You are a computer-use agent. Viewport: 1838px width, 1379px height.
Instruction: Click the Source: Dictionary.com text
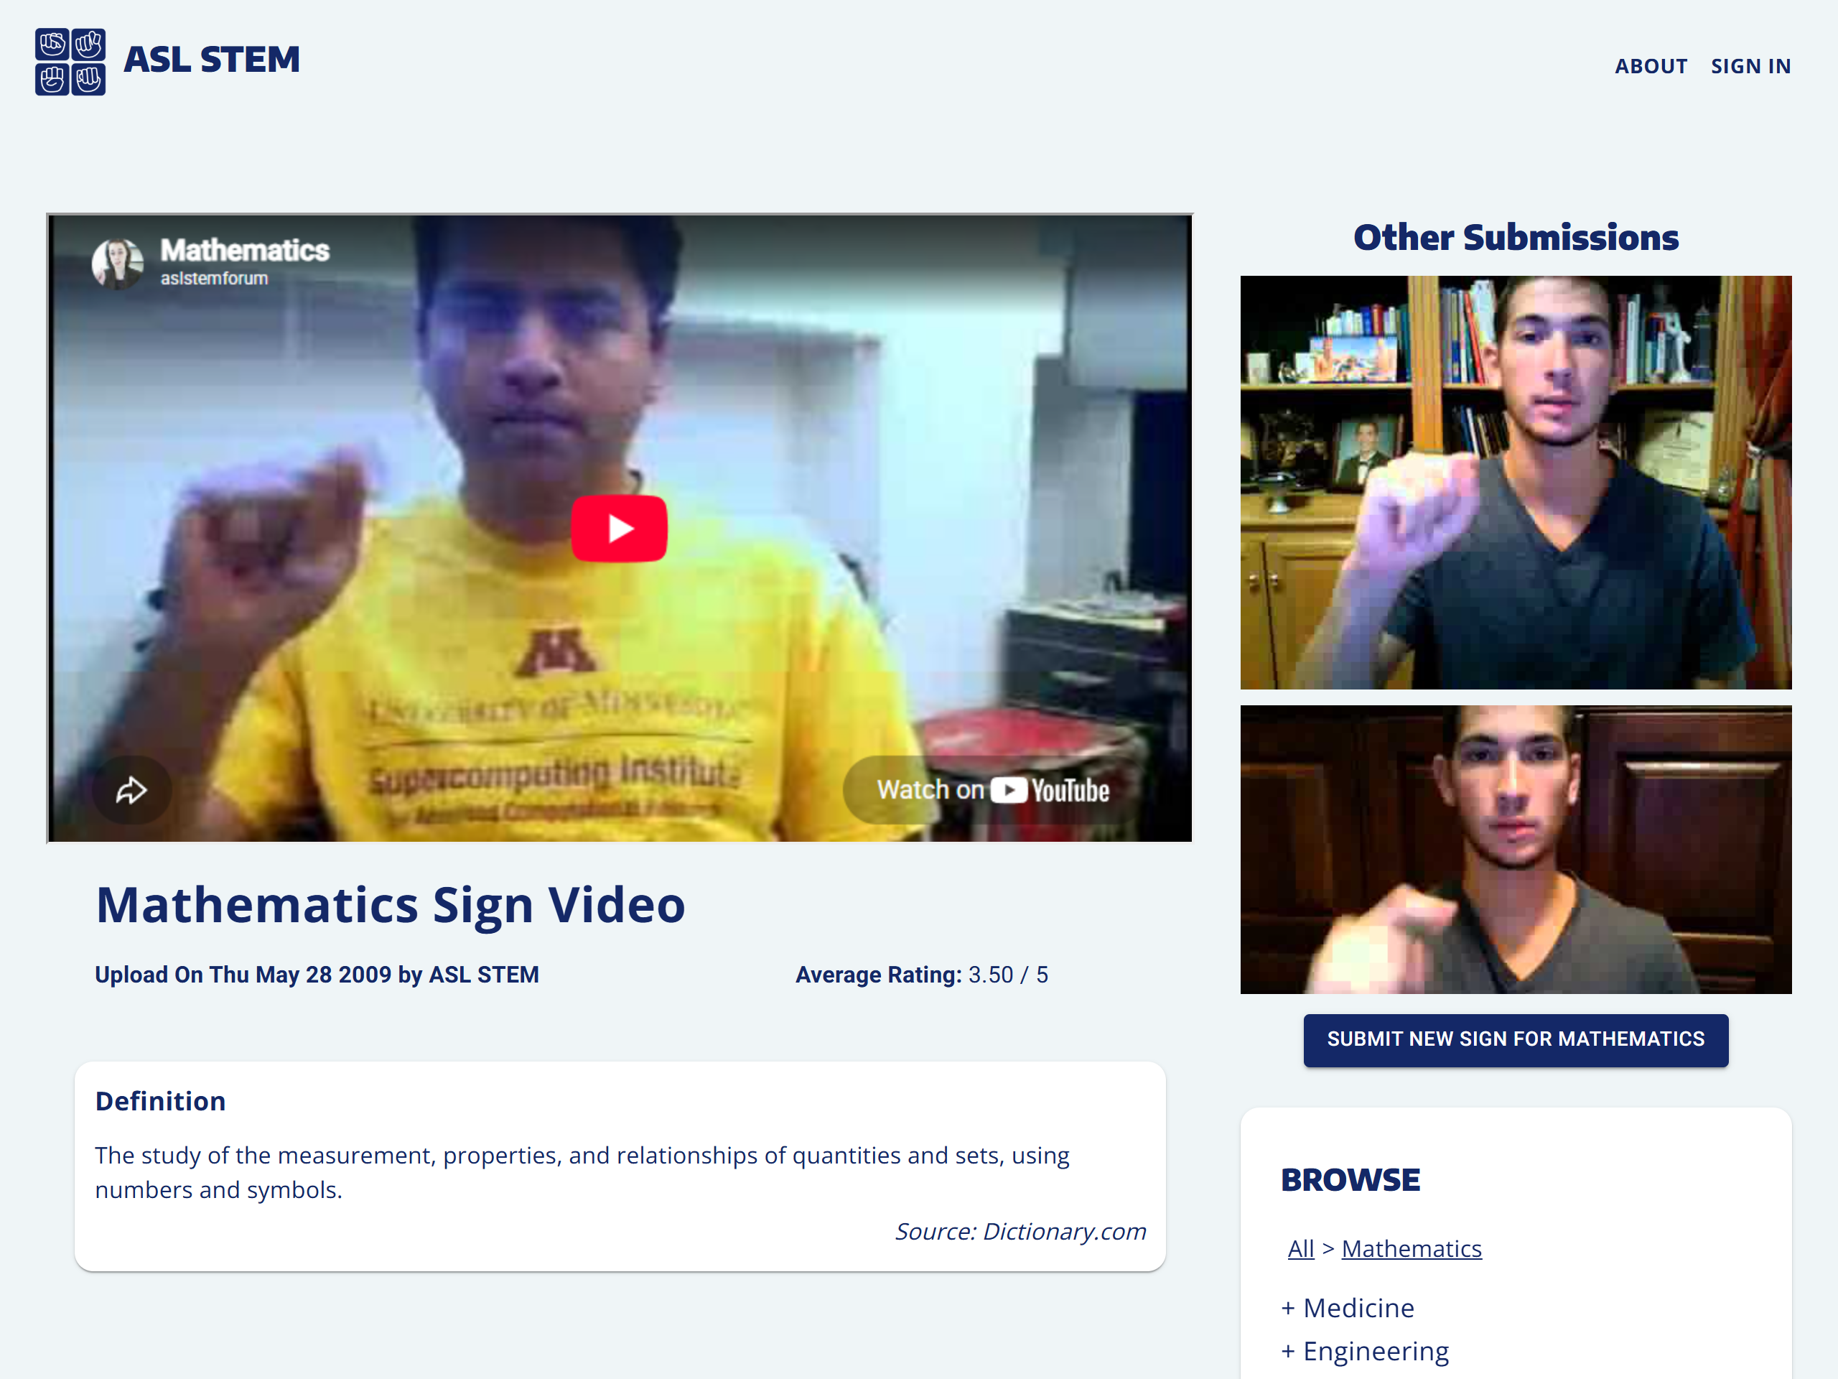point(1020,1231)
